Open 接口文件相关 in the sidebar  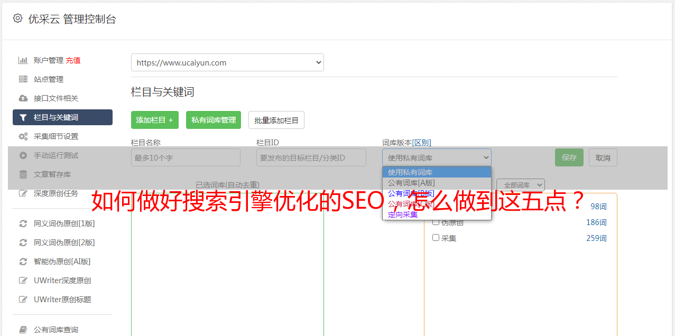tap(56, 98)
